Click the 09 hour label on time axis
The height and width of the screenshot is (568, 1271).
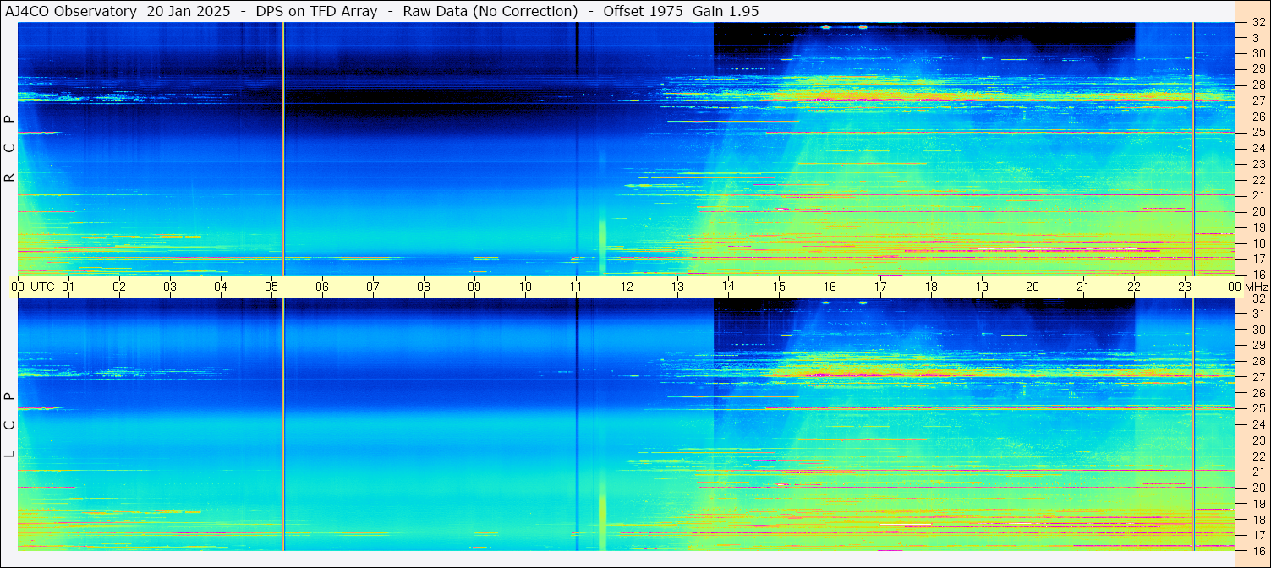coord(474,287)
